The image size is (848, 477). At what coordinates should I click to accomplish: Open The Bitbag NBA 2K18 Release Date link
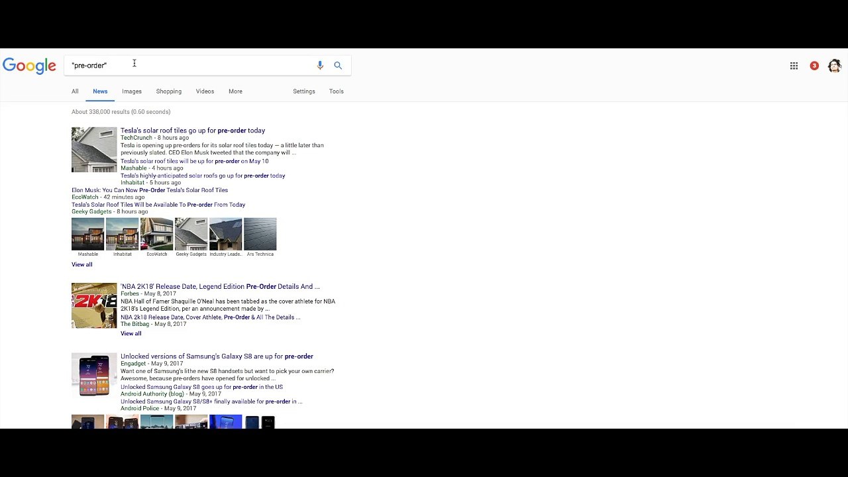tap(211, 317)
